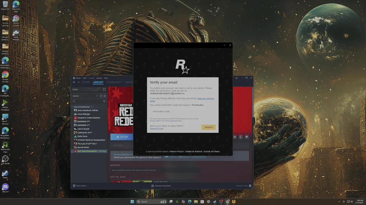Click the yellow Submit button
This screenshot has height=205, width=366.
coord(208,127)
